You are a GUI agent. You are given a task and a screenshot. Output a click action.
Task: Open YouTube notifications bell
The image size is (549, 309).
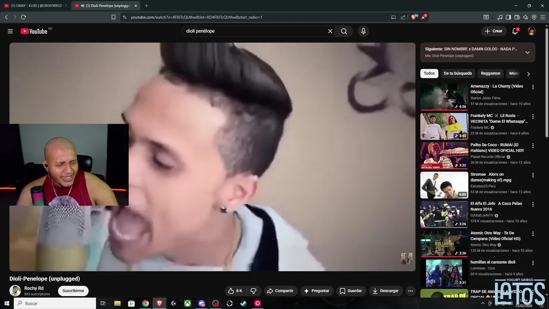516,31
